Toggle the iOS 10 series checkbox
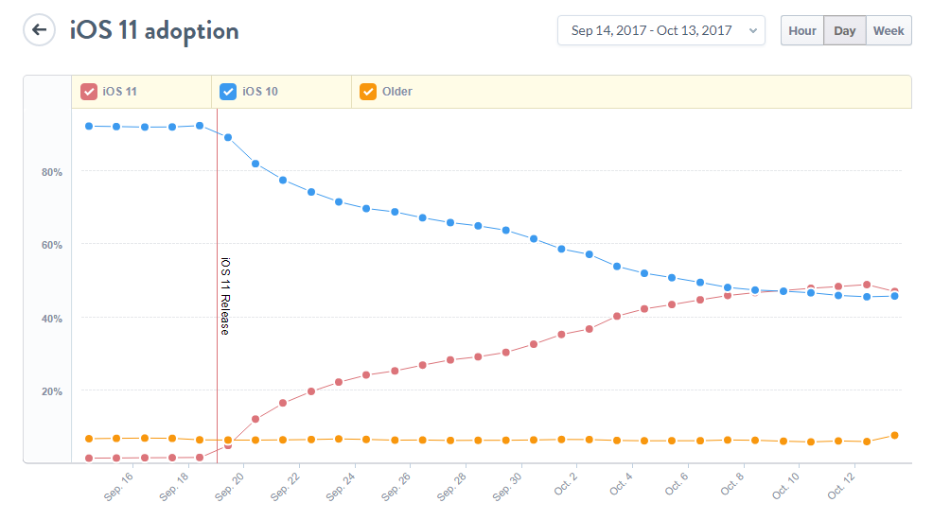The image size is (933, 520). tap(228, 92)
